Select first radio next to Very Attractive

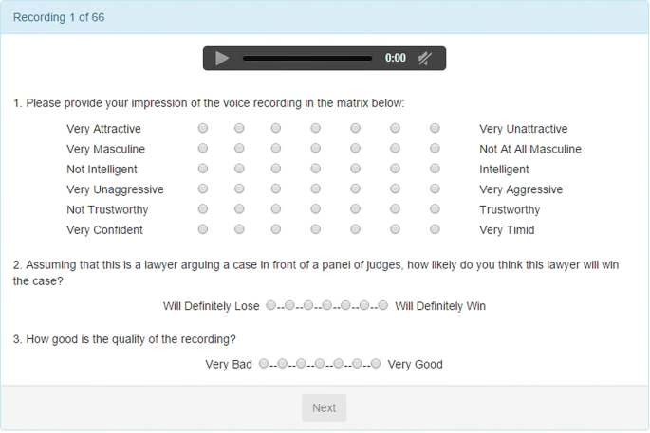[203, 128]
